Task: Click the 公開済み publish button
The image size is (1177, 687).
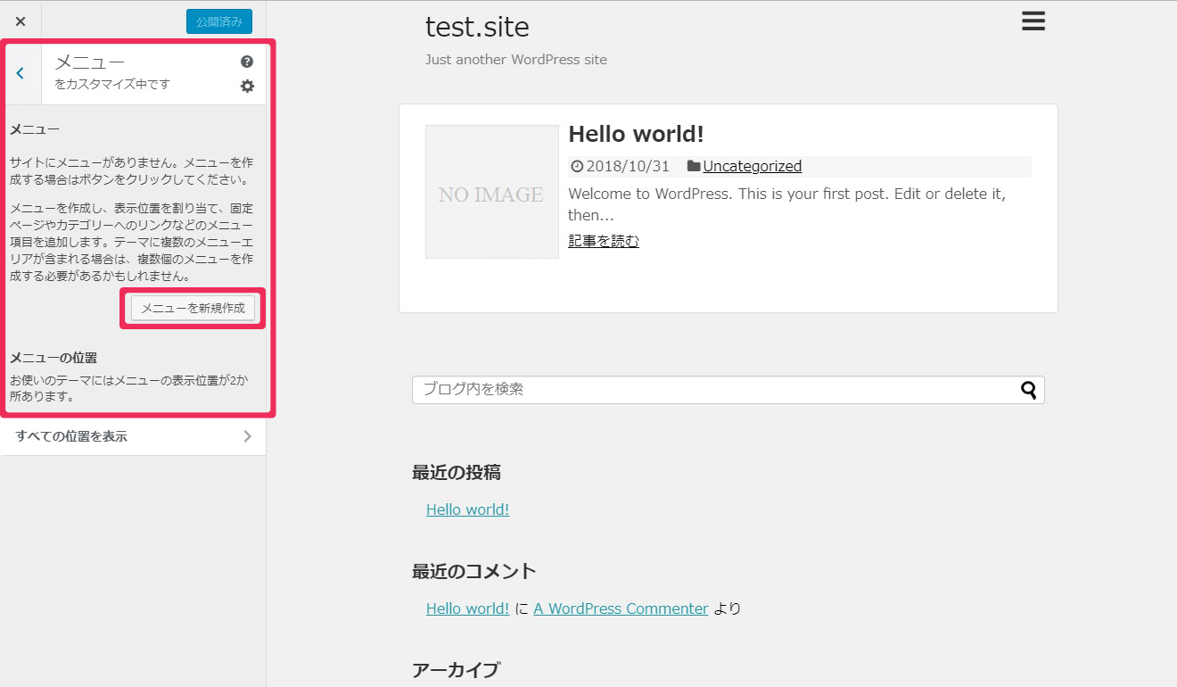Action: (x=218, y=21)
